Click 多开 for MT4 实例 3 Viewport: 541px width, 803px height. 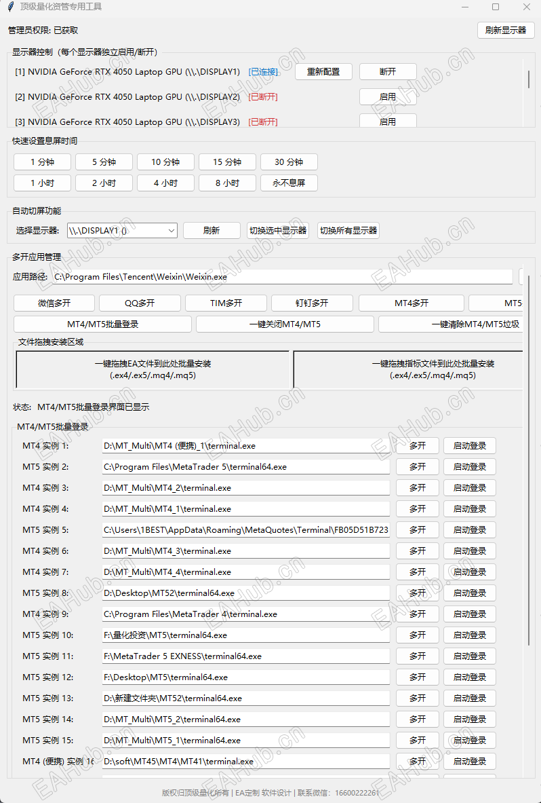tap(418, 487)
